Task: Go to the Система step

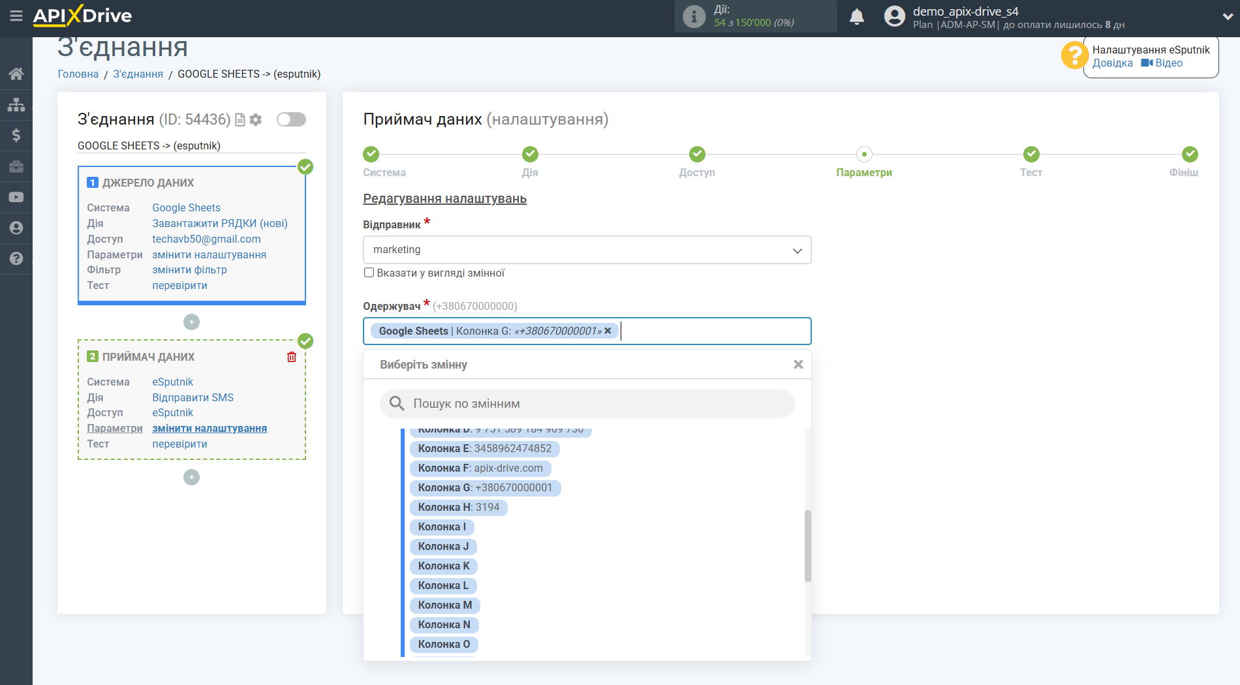Action: [x=371, y=154]
